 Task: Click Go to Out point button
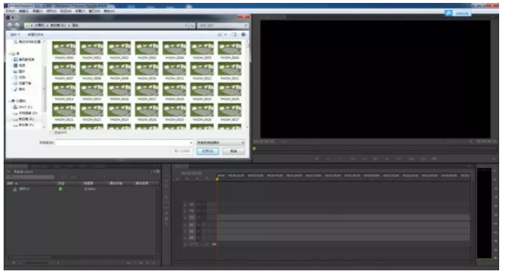[x=398, y=159]
